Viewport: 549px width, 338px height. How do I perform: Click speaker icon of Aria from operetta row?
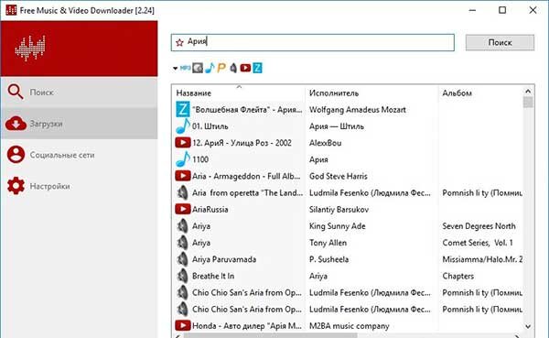[182, 192]
